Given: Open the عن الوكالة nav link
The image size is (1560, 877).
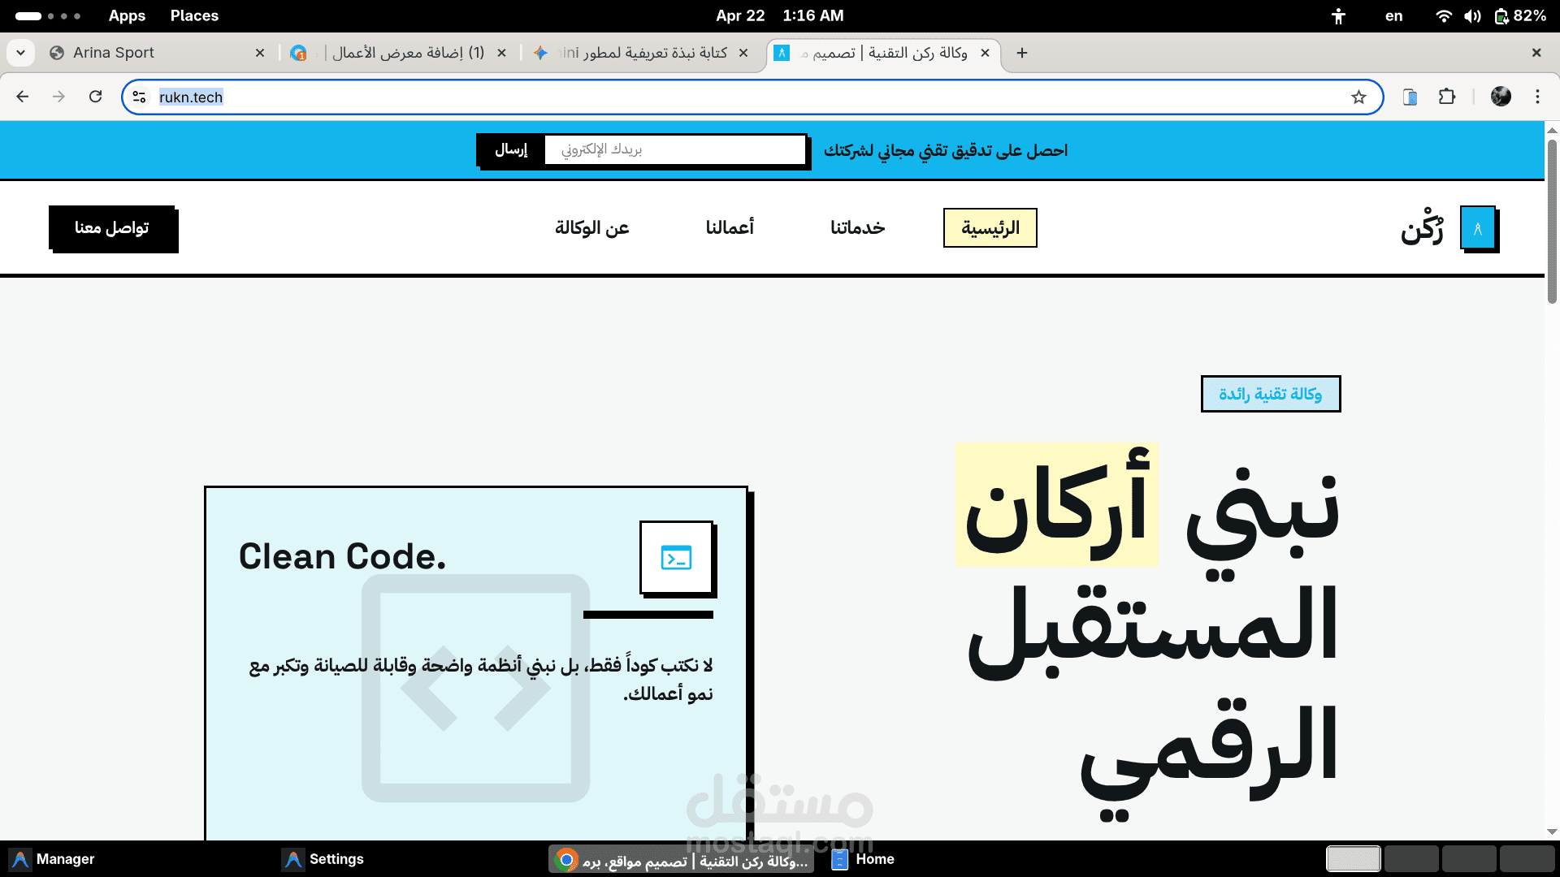Looking at the screenshot, I should [x=591, y=228].
